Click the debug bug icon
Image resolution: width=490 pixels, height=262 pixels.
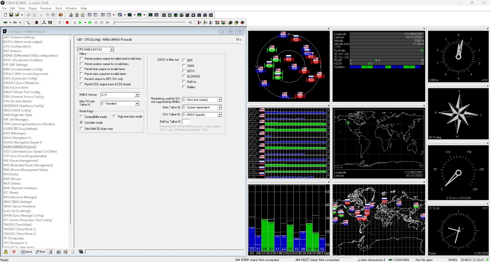tap(37, 23)
